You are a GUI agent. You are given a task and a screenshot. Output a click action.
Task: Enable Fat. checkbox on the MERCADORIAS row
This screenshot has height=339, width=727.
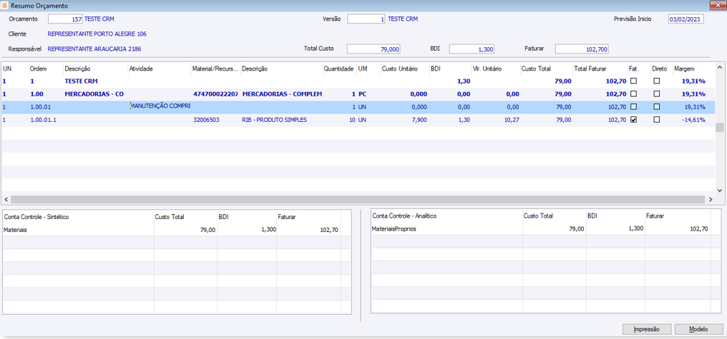click(x=633, y=94)
